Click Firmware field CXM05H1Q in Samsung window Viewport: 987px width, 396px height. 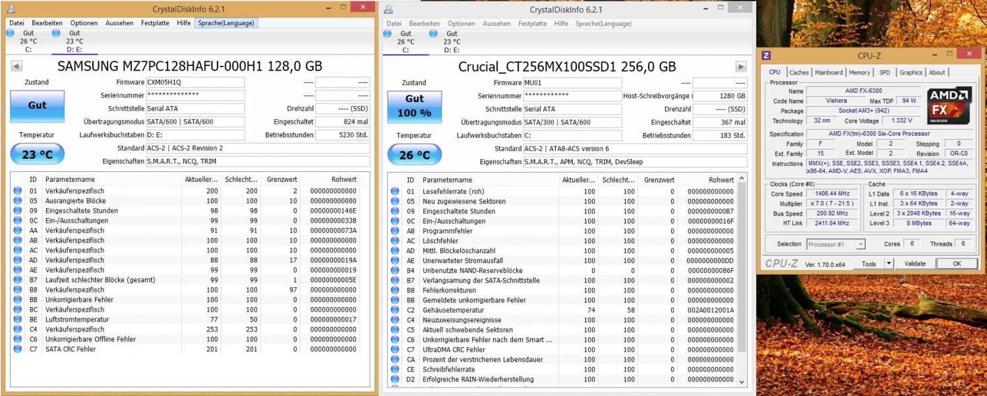pyautogui.click(x=195, y=82)
